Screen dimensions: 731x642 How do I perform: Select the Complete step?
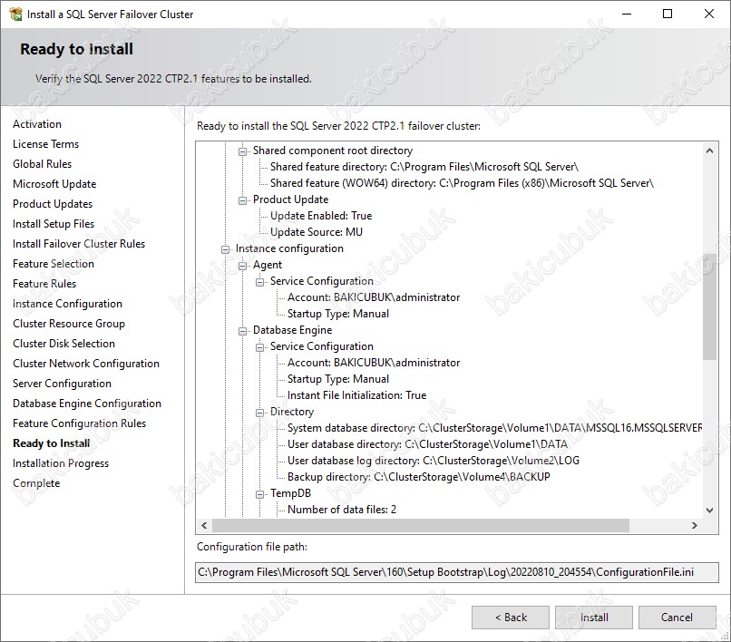36,483
